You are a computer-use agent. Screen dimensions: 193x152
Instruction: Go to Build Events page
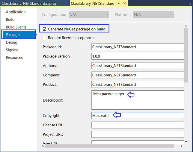click(x=16, y=27)
